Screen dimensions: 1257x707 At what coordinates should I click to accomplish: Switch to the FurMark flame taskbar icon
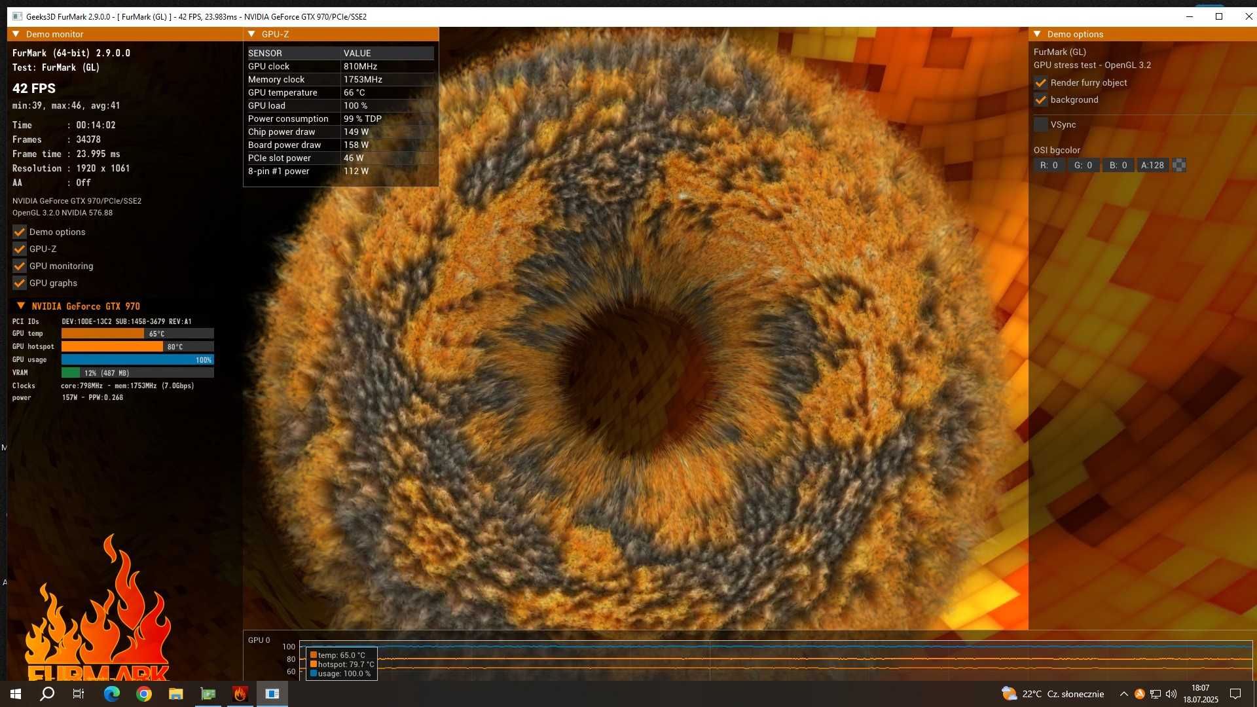(240, 694)
